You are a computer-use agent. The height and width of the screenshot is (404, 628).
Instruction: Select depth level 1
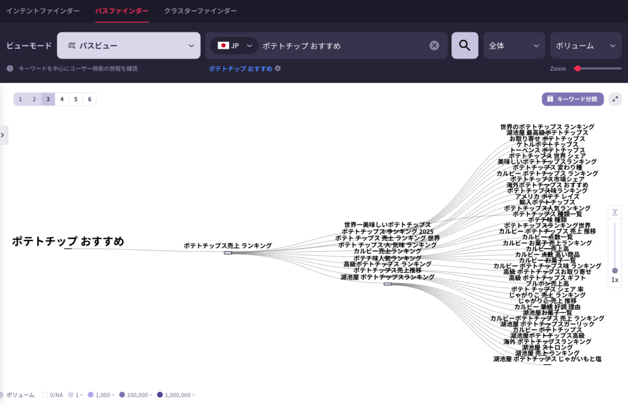pos(20,99)
